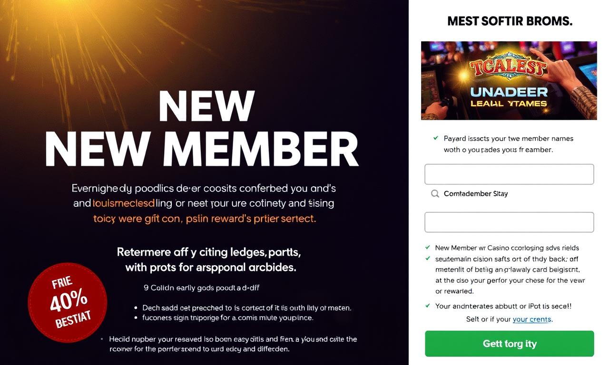Screen dimensions: 609x365
Task: Click the magnifier icon beside Comtadember Sitay
Action: (x=435, y=194)
